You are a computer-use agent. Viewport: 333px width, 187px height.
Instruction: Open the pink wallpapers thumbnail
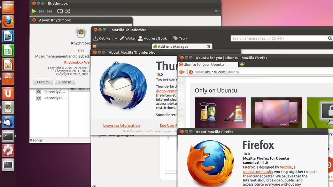coord(276,113)
